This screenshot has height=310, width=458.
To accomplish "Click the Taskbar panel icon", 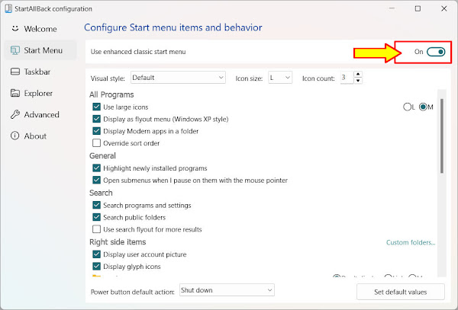I will (x=15, y=72).
